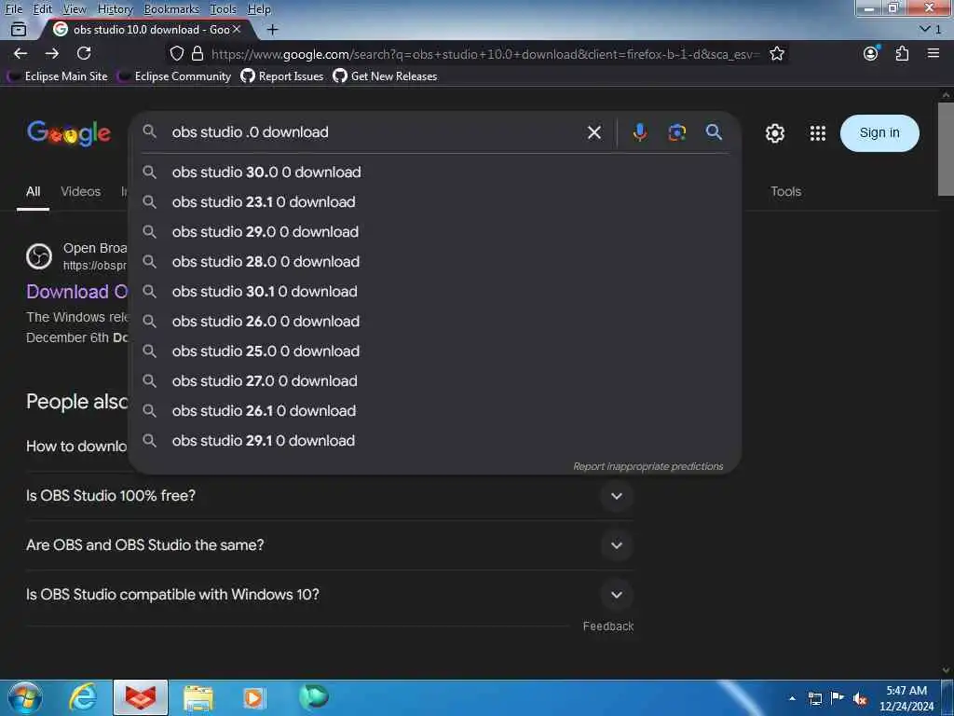Select the All results tab
Screen dimensions: 954x716
[x=33, y=191]
